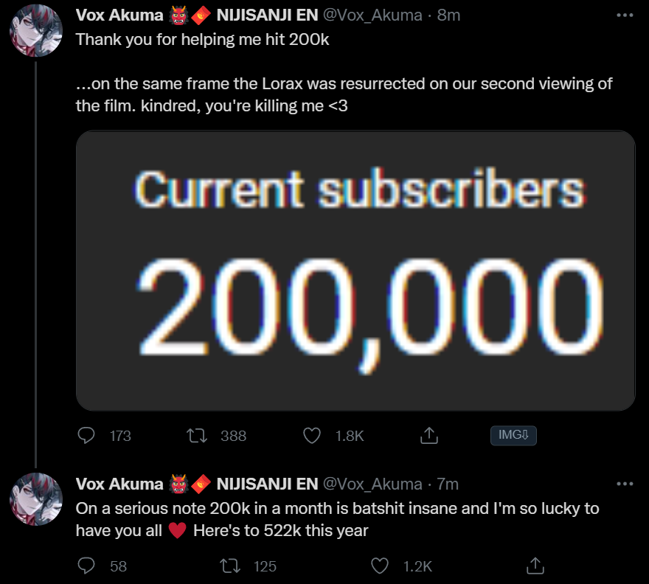
Task: Reply to the 200k thank-you tweet
Action: 86,436
